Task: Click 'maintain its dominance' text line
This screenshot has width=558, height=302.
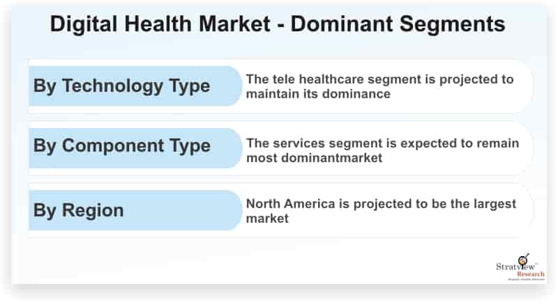Action: [318, 94]
